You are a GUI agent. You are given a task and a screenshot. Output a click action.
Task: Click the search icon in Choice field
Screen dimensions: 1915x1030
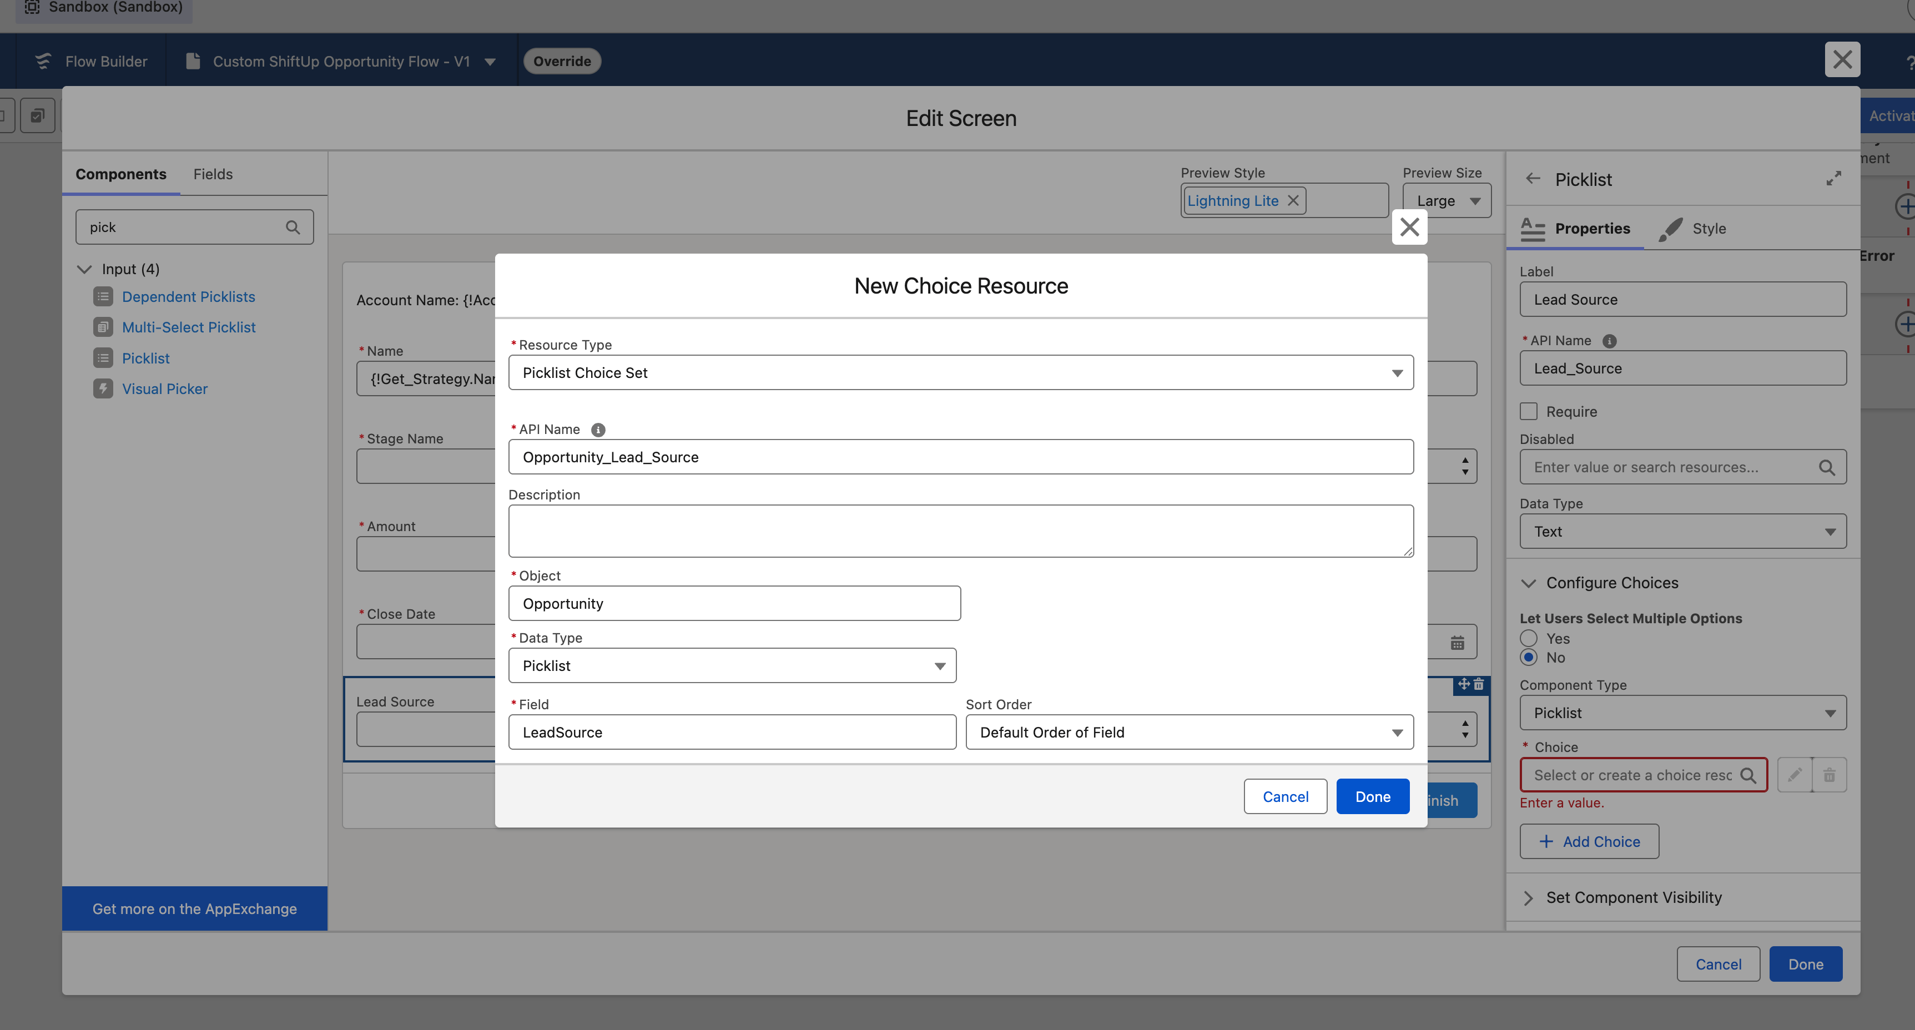(1748, 775)
